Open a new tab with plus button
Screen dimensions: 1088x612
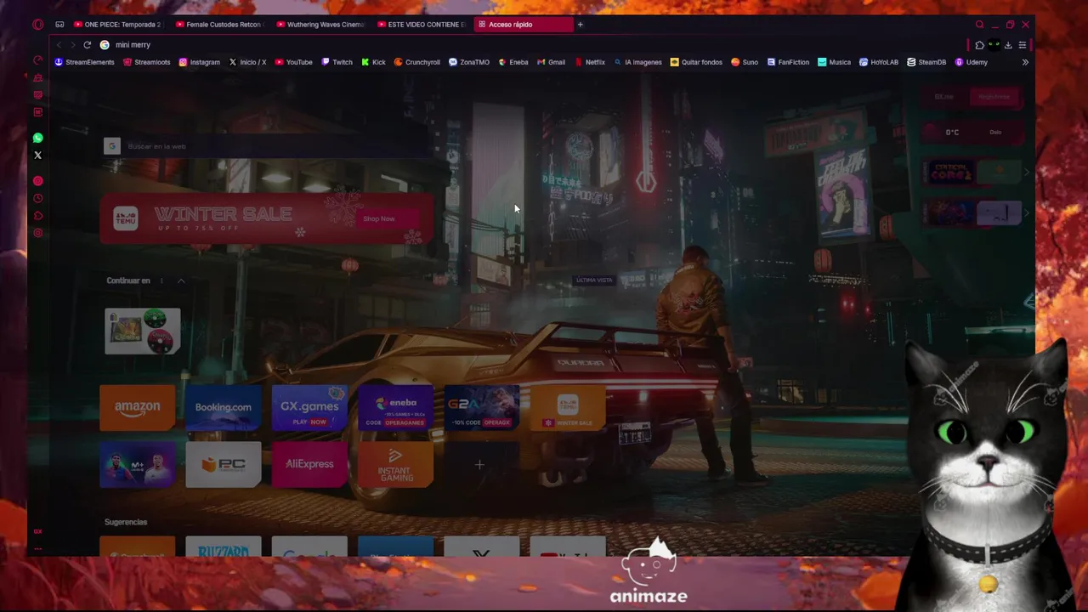(x=580, y=25)
